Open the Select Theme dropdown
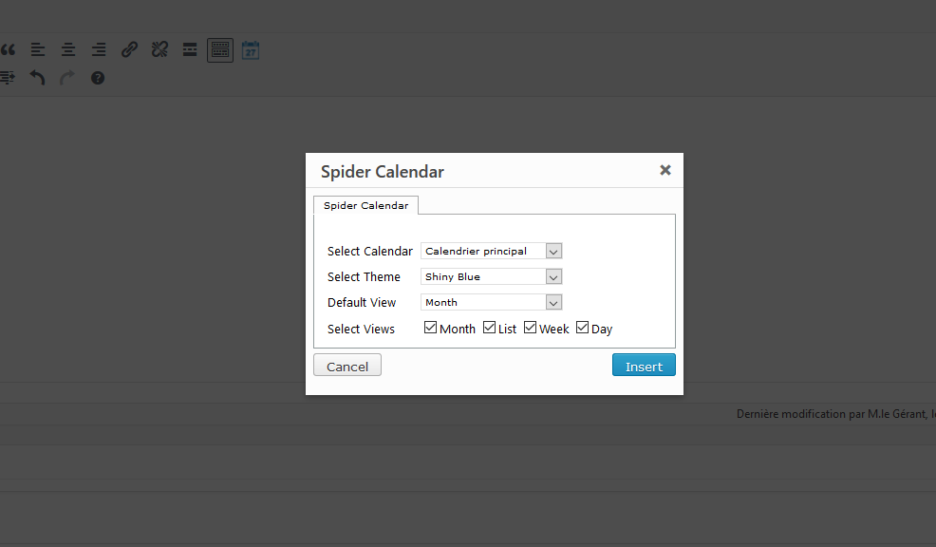This screenshot has height=547, width=936. 492,276
